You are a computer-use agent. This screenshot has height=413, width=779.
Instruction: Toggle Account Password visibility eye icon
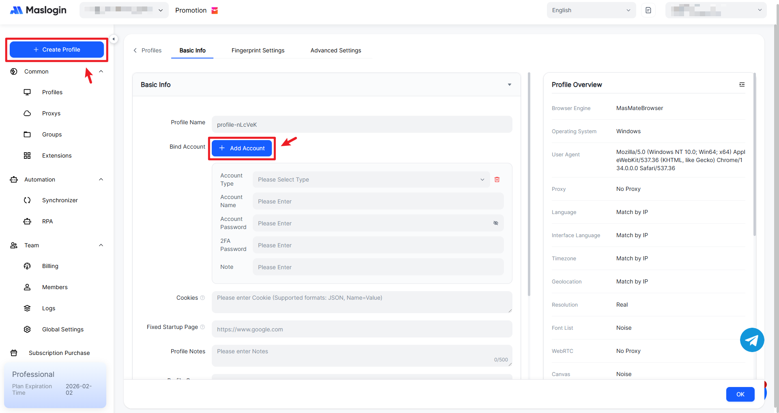point(495,223)
